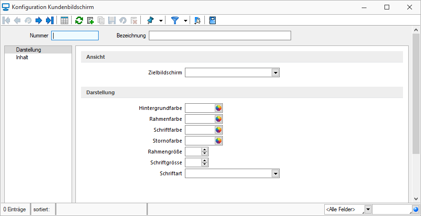Go to the next record arrow
The width and height of the screenshot is (421, 216).
coord(39,20)
